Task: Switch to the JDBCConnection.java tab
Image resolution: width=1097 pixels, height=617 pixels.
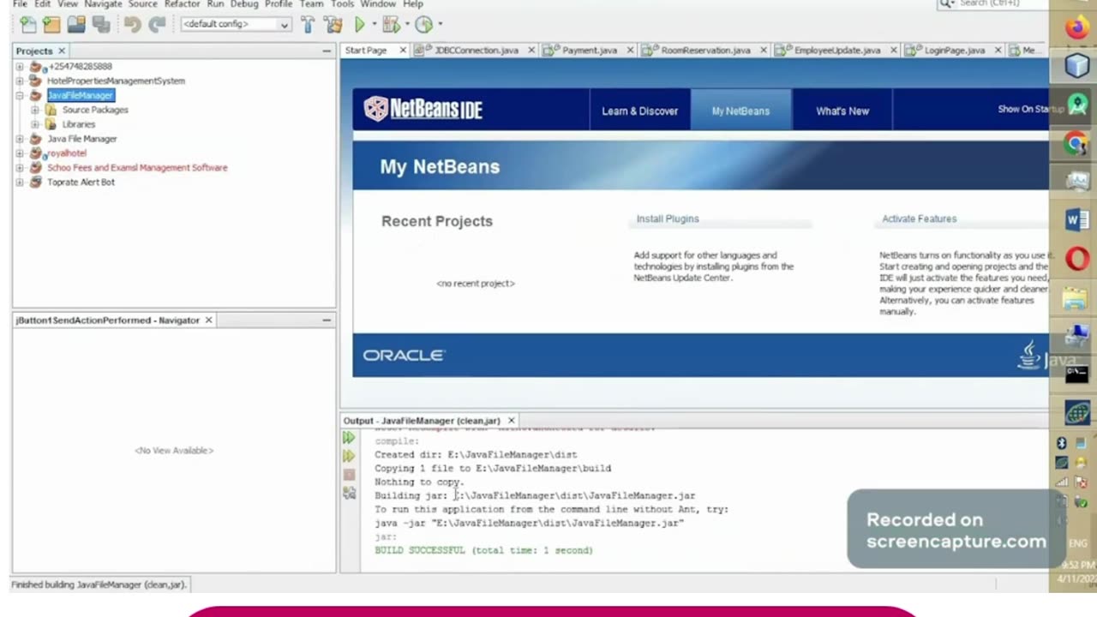Action: [477, 51]
